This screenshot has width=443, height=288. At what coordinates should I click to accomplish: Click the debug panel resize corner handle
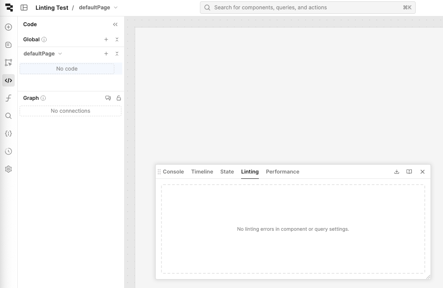[428, 277]
